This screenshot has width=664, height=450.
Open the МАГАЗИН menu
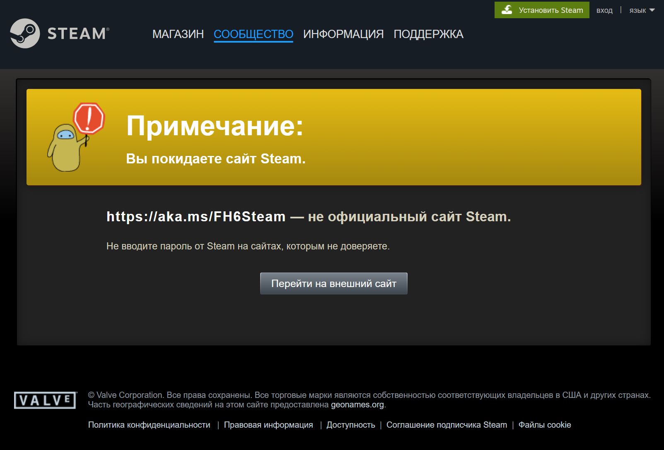(x=178, y=34)
